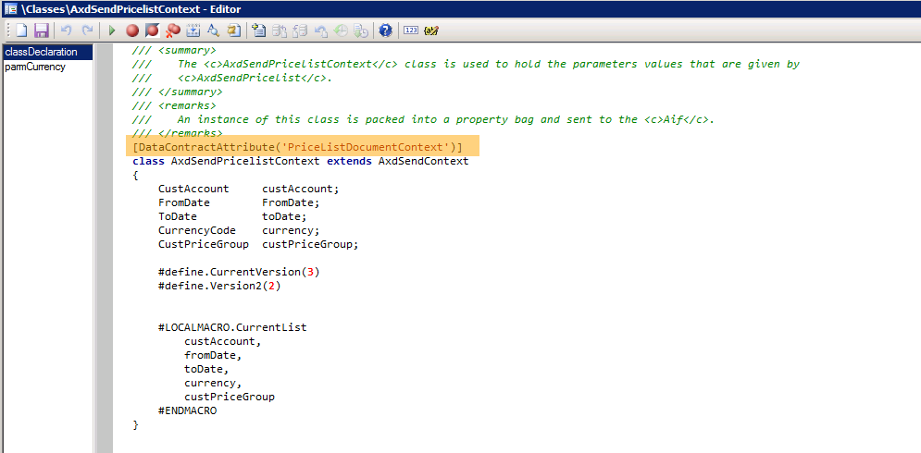
Task: Click the yellow-starred new item toolbar icon
Action: [259, 31]
